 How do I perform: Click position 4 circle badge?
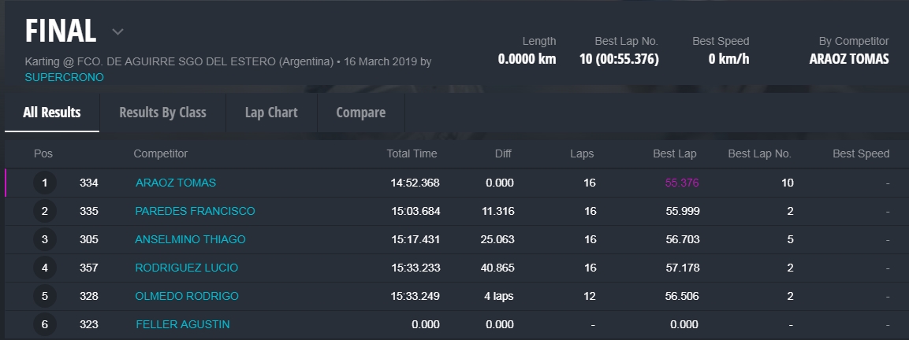click(x=45, y=268)
